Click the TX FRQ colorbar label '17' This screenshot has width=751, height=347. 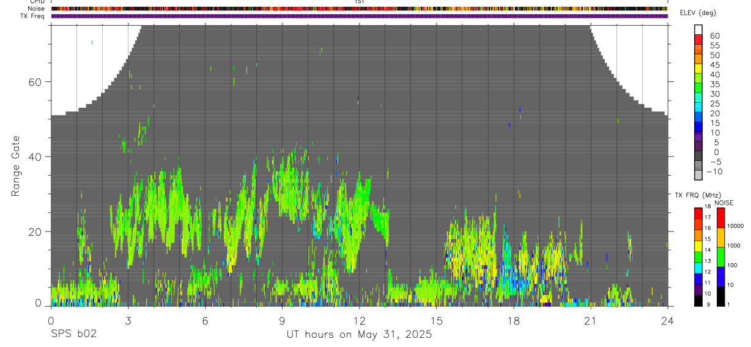[x=707, y=217]
